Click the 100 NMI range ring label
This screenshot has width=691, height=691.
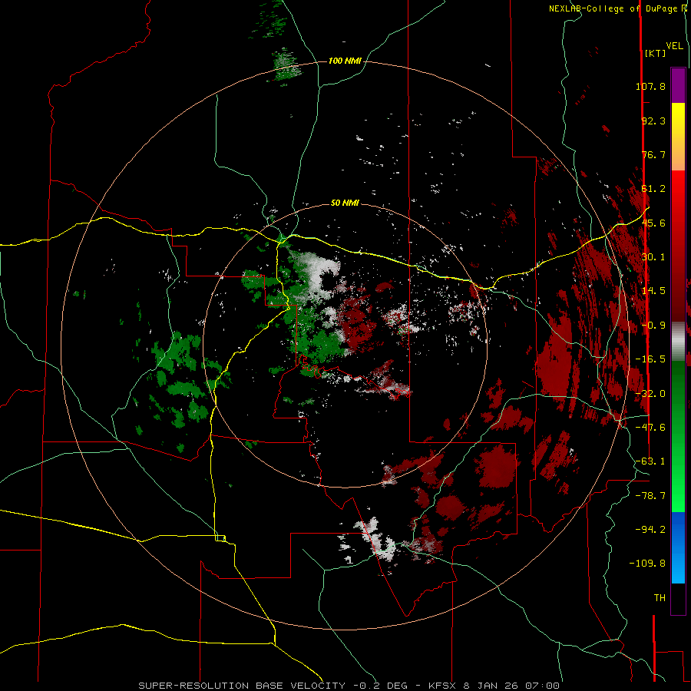point(345,61)
